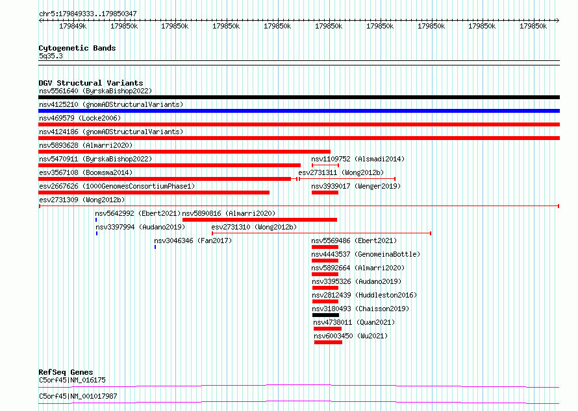
Task: Select the C5orf45|NM_001017987 gene label
Action: pyautogui.click(x=78, y=396)
